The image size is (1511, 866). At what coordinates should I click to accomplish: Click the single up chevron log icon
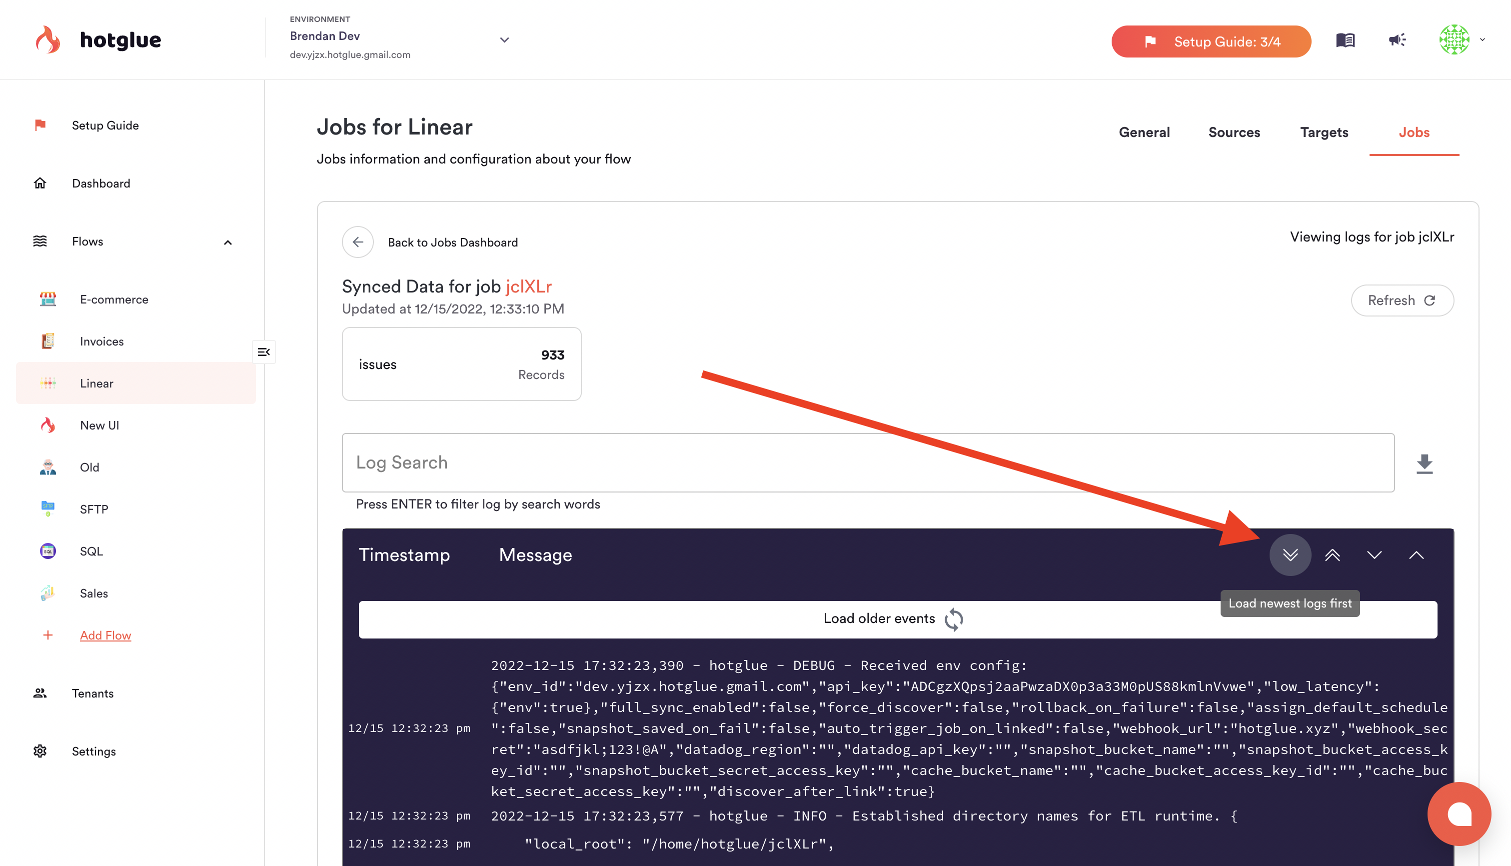(1416, 555)
